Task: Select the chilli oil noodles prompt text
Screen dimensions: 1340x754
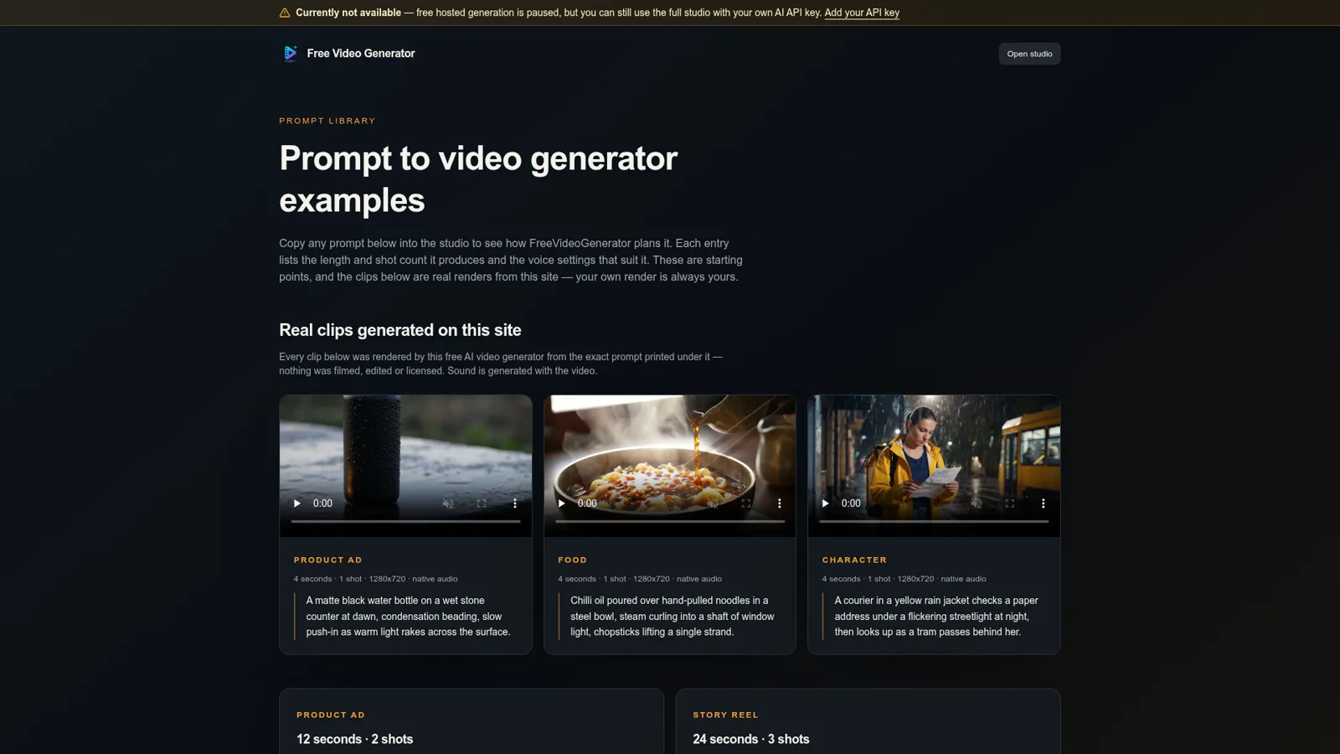Action: point(673,617)
